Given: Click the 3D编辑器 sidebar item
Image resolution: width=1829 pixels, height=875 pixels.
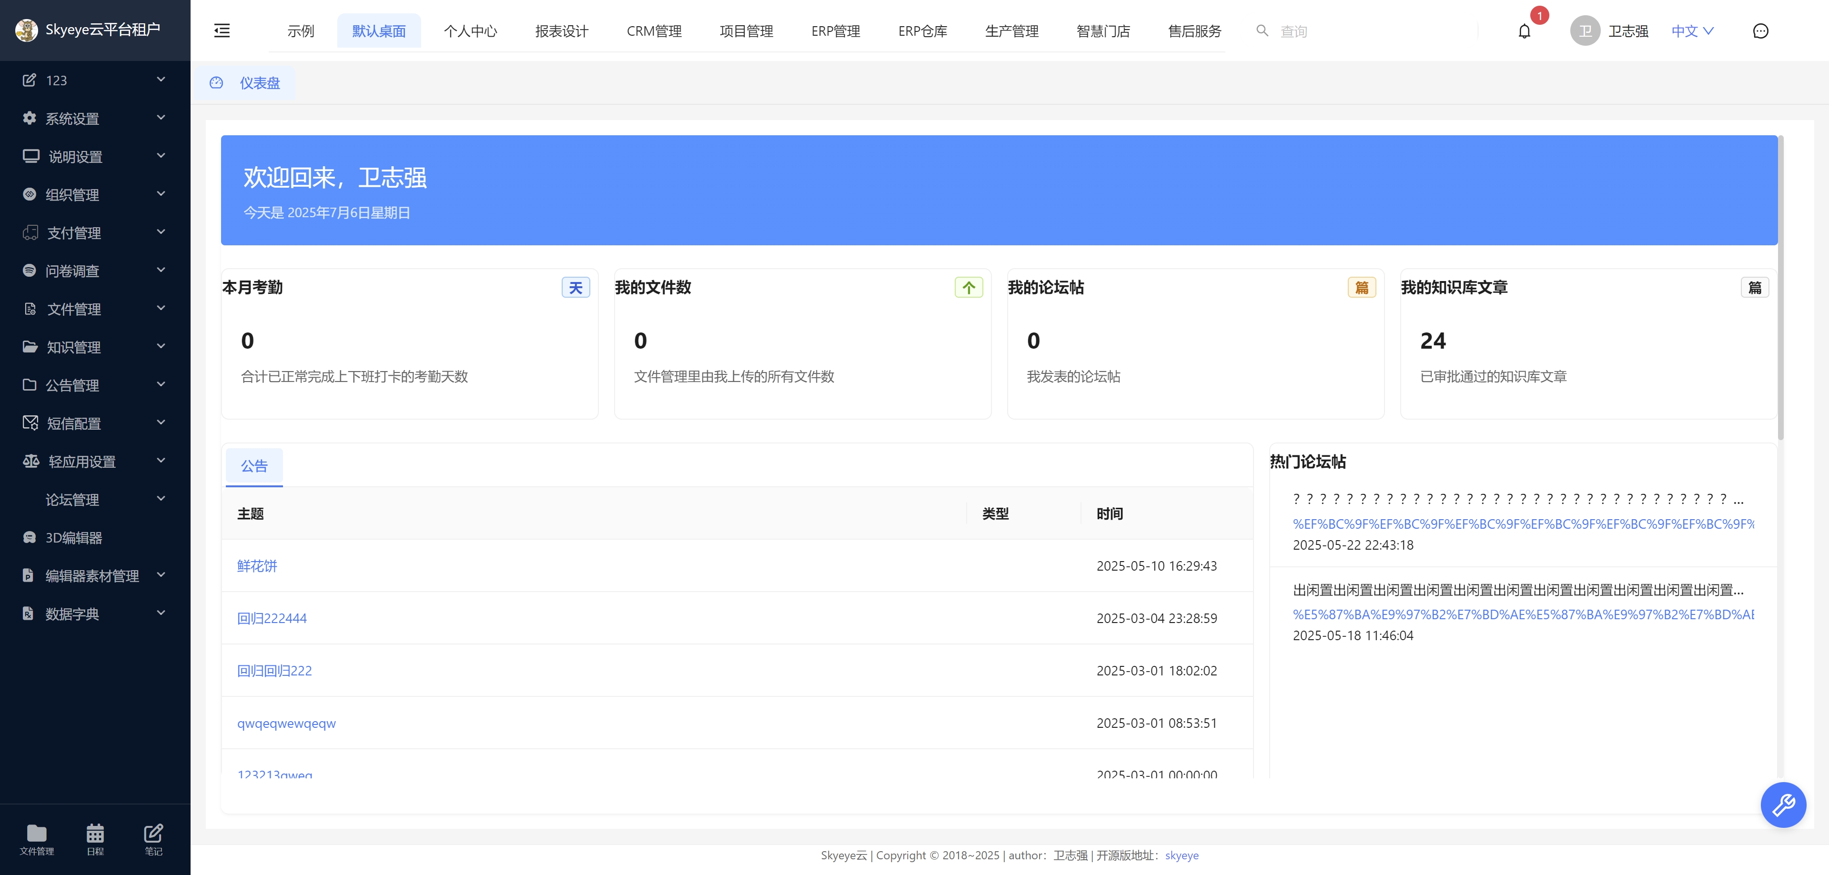Looking at the screenshot, I should 74,538.
